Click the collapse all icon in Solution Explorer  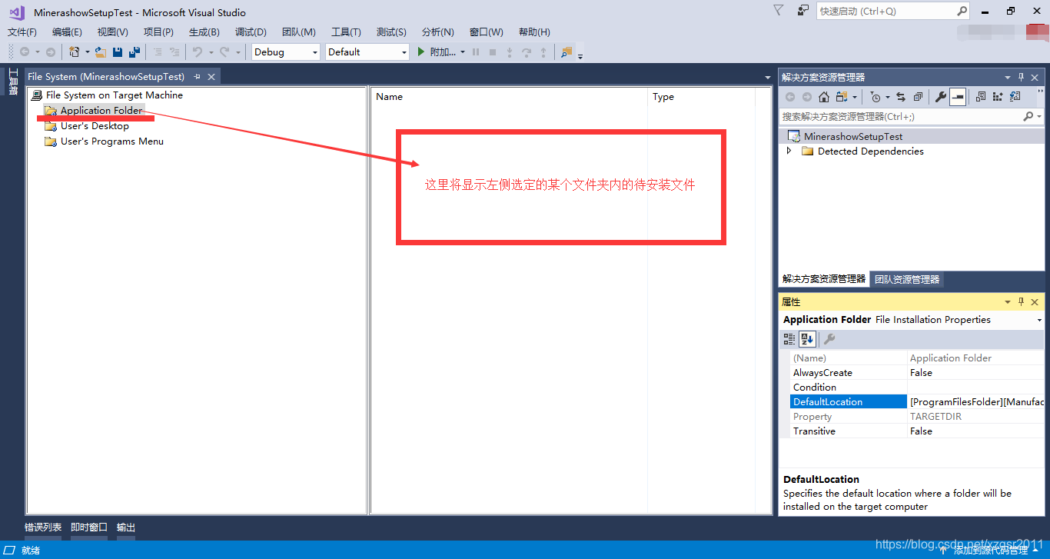(x=918, y=97)
